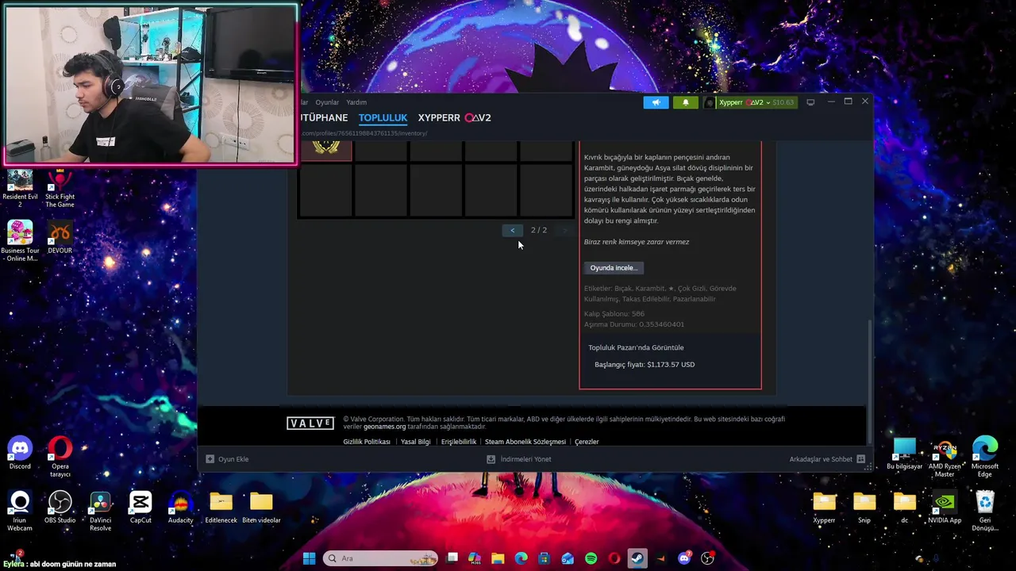Switch to KÜTÜPHANE tab
Viewport: 1016px width, 571px height.
click(x=324, y=117)
